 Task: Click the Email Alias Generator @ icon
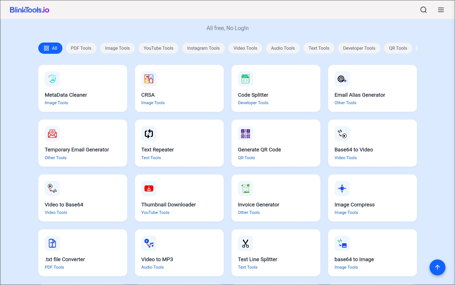[x=342, y=79]
